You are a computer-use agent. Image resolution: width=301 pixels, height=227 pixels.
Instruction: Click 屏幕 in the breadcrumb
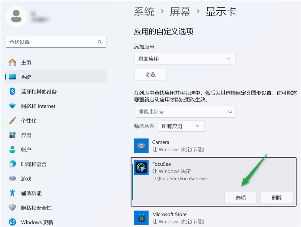point(180,12)
